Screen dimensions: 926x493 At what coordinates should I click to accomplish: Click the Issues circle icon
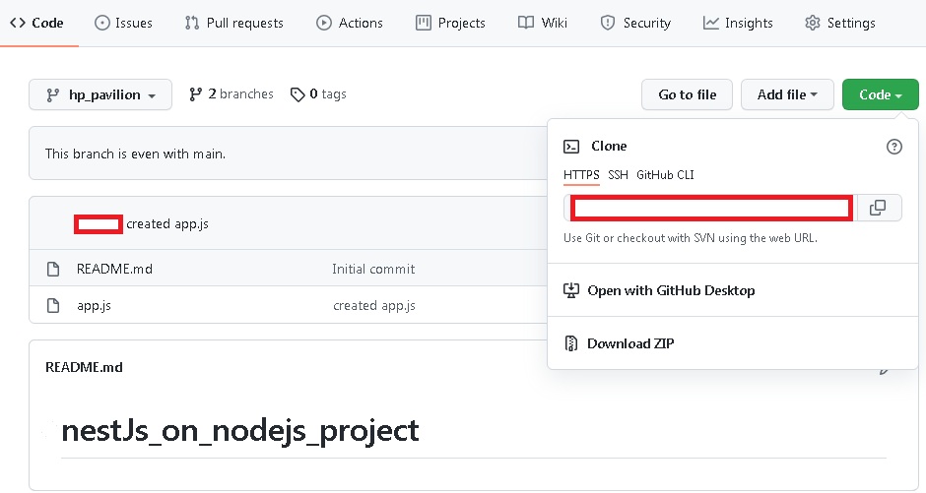(x=102, y=23)
